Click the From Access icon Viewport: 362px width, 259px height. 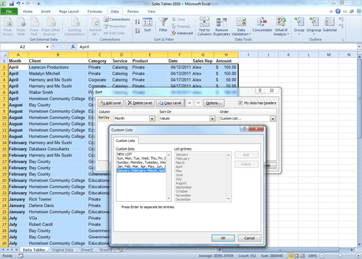click(8, 26)
